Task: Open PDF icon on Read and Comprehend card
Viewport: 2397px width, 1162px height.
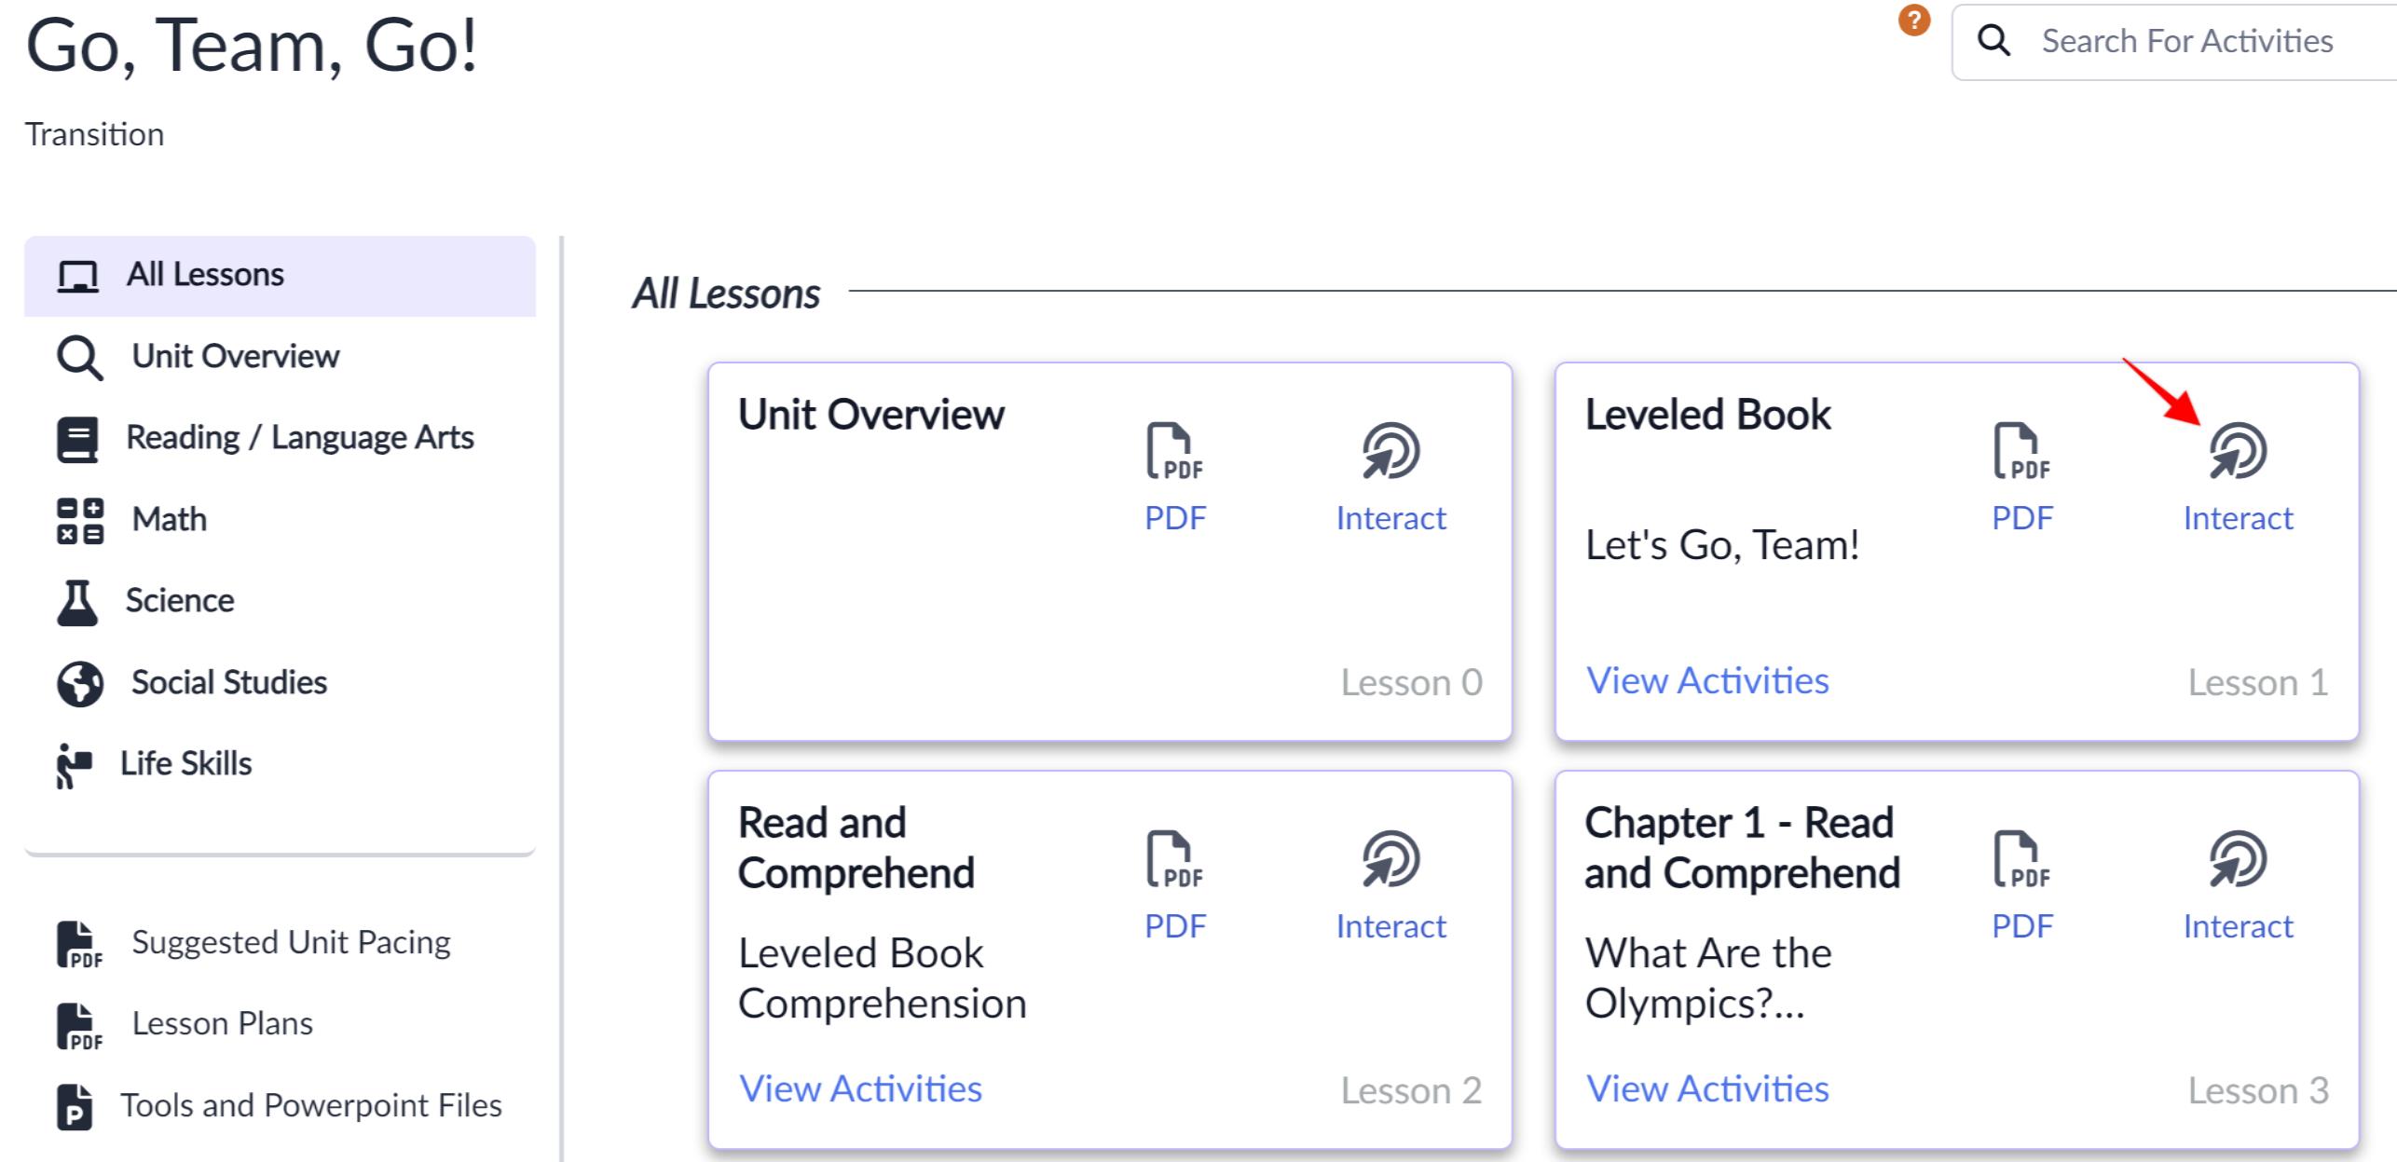Action: [1174, 859]
